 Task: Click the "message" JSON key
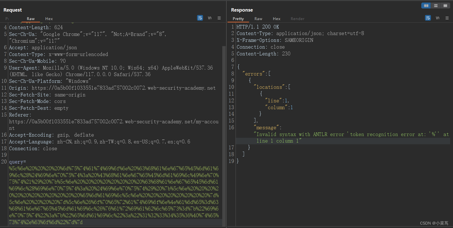tap(266, 128)
